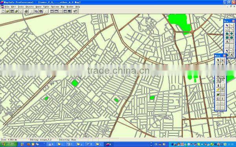Open the Table menu
236x147 pixels.
(46, 7)
